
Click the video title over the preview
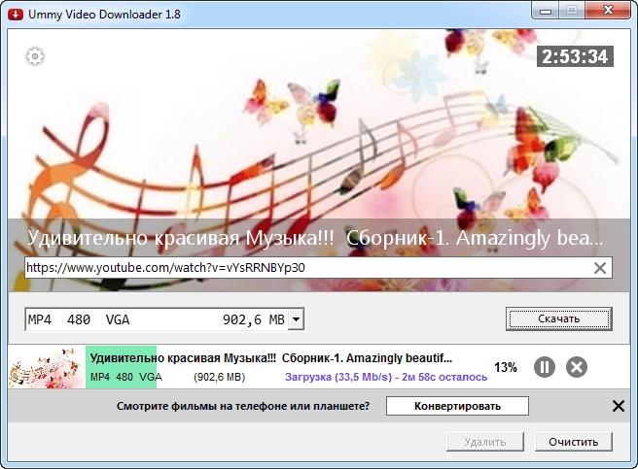click(314, 238)
